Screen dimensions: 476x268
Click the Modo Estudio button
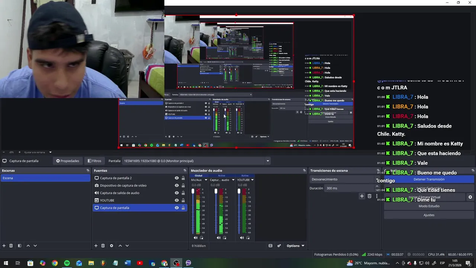(x=429, y=206)
